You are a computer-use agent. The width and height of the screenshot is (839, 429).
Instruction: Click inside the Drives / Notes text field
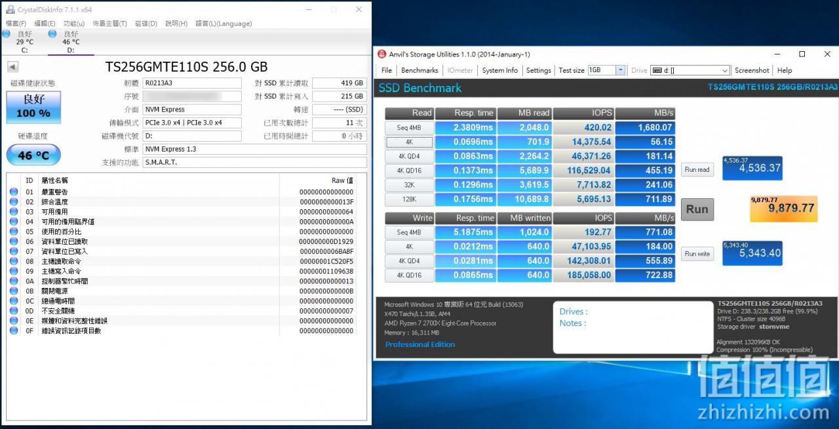[633, 328]
